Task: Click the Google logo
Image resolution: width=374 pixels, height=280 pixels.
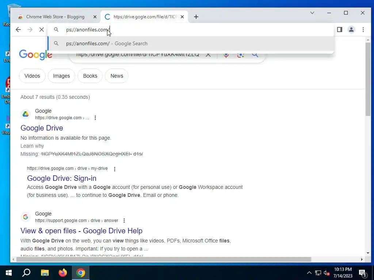Action: [35, 55]
